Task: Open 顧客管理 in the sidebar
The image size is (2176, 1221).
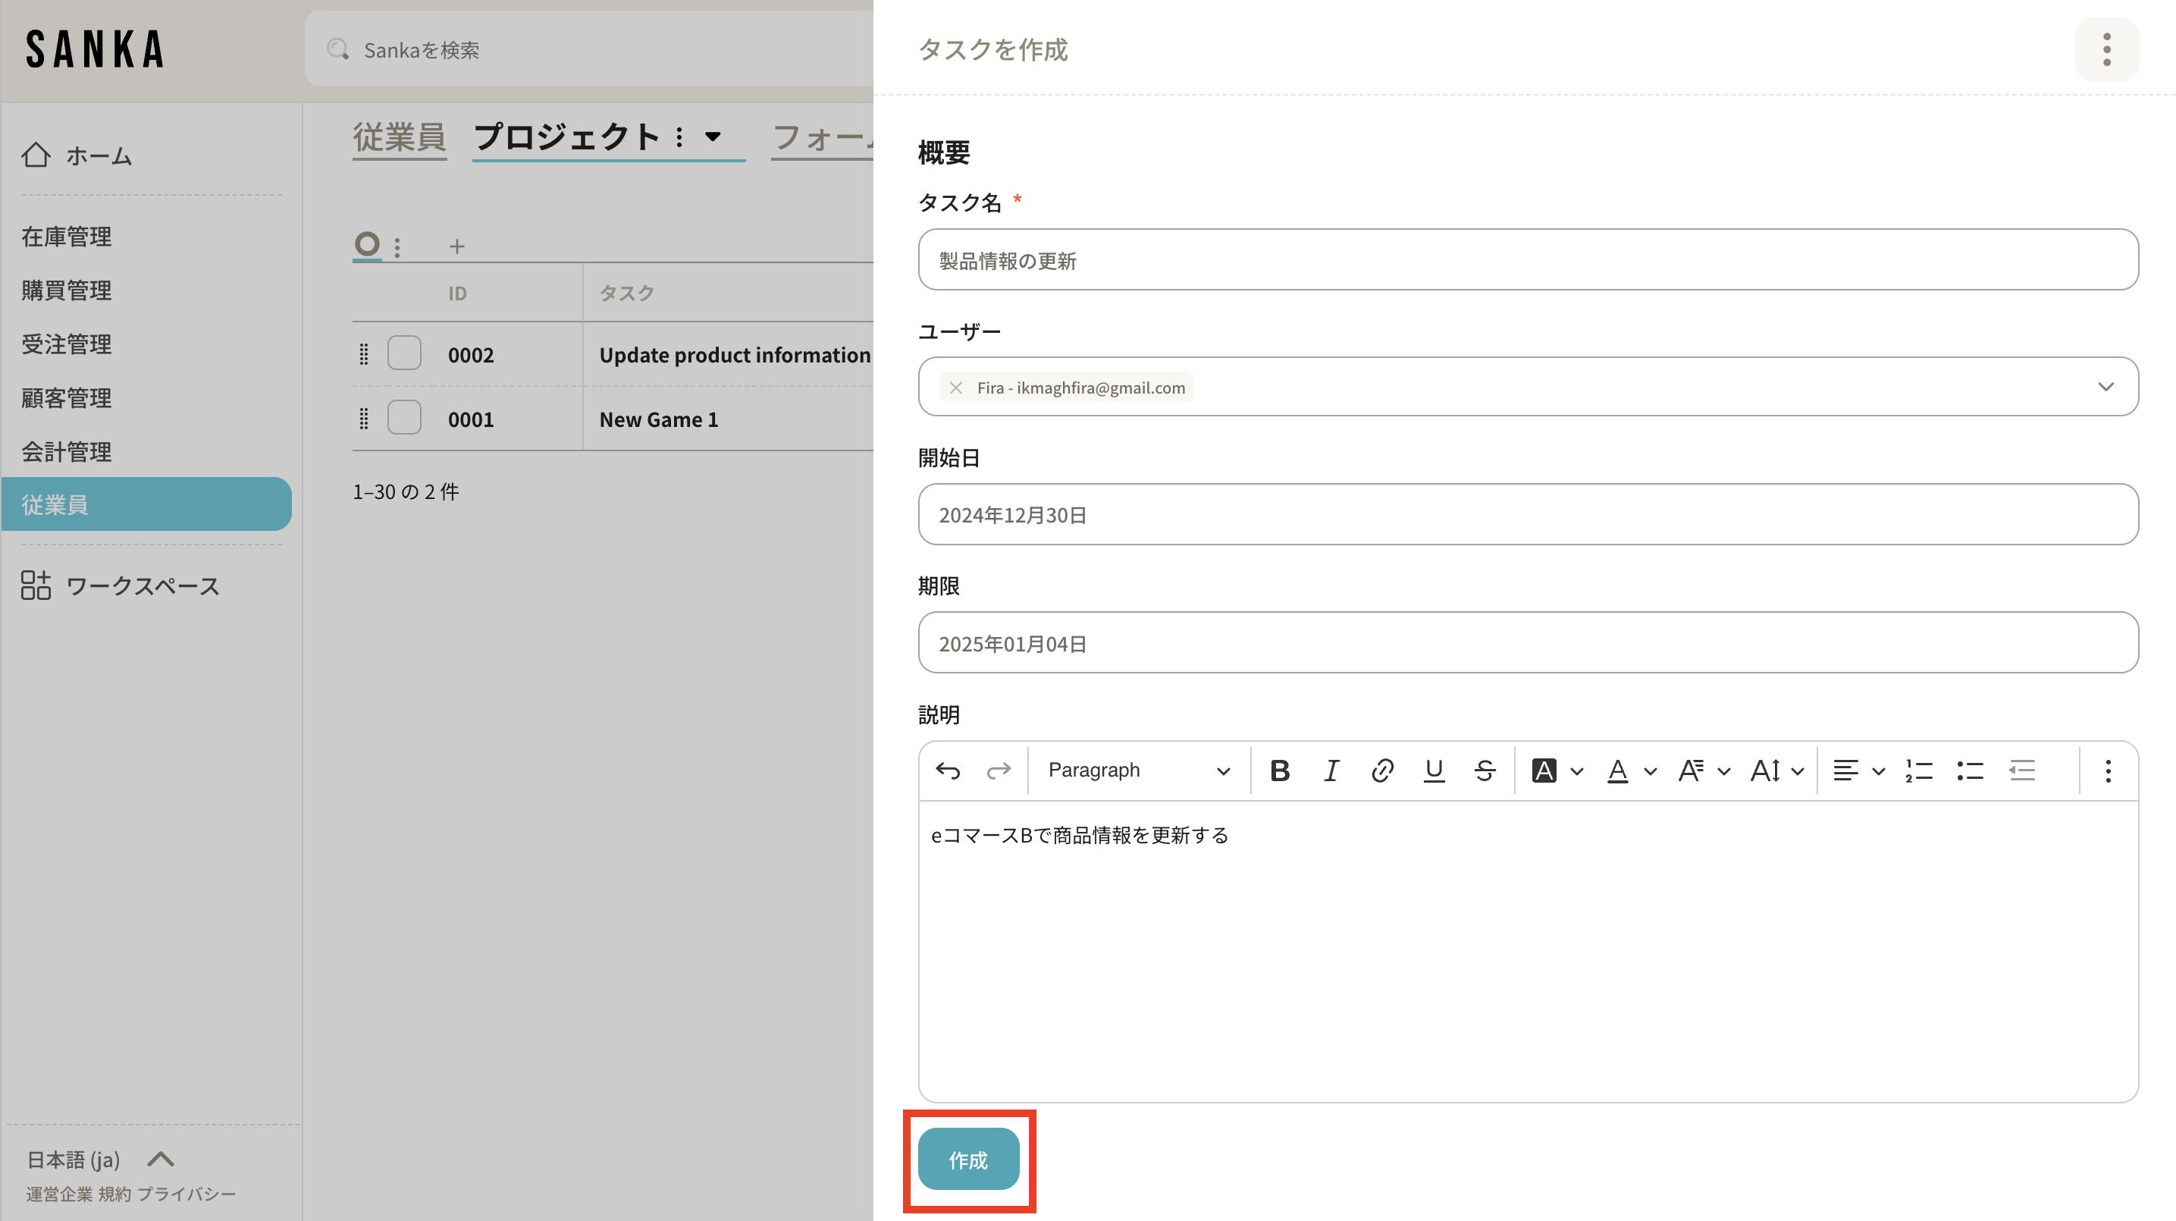Action: (67, 398)
